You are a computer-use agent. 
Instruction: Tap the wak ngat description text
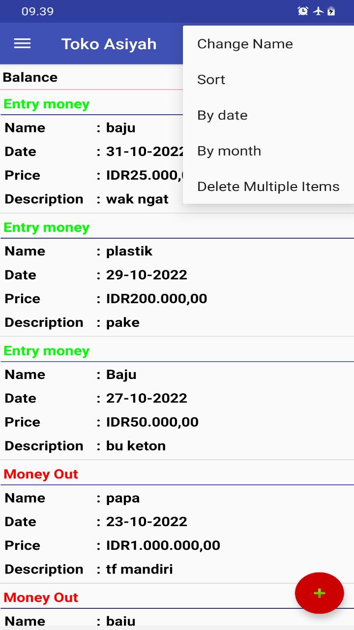click(137, 199)
